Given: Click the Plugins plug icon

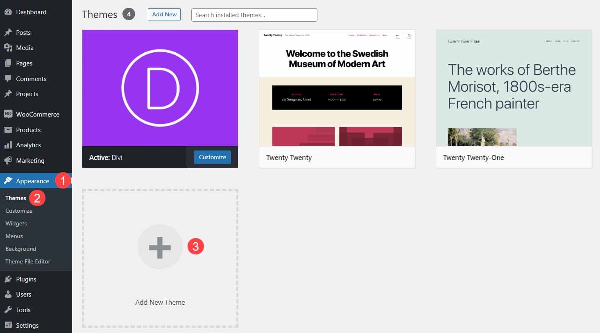Looking at the screenshot, I should pos(8,279).
